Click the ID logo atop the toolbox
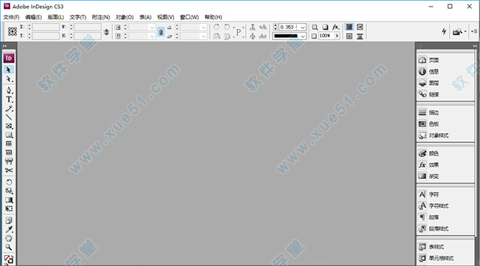Image resolution: width=480 pixels, height=266 pixels. 9,58
